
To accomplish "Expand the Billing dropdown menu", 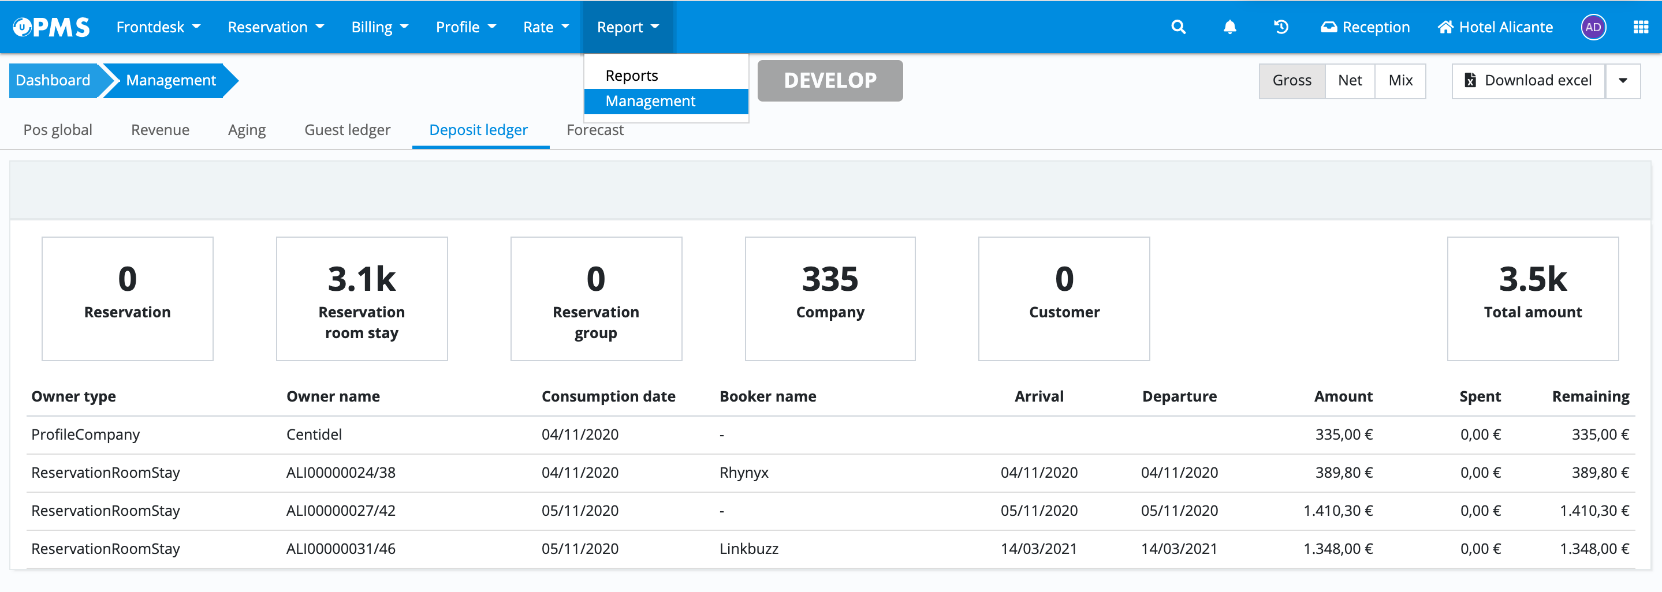I will click(x=379, y=27).
